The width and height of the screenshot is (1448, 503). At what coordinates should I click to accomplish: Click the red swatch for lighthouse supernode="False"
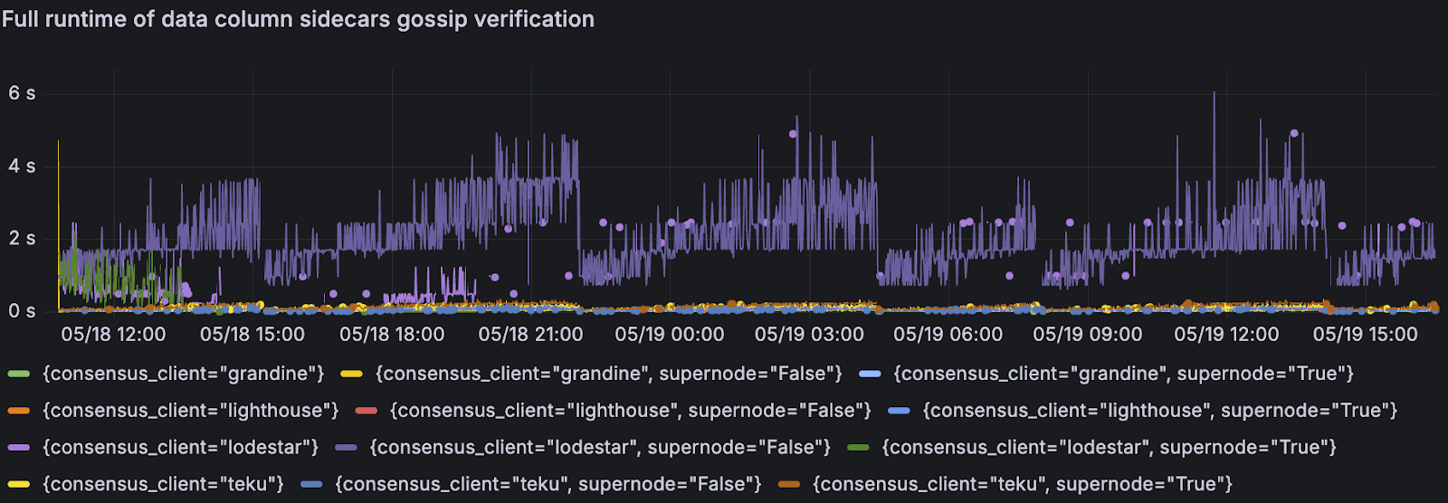coord(366,411)
